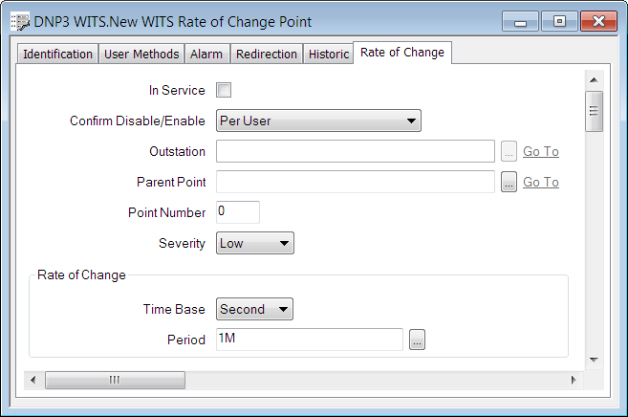Click the Period browse ellipsis button
628x417 pixels.
click(417, 340)
